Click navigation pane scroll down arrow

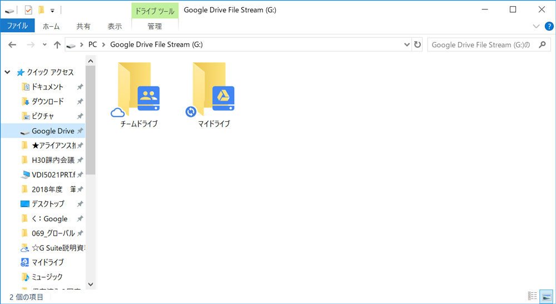pos(91,284)
